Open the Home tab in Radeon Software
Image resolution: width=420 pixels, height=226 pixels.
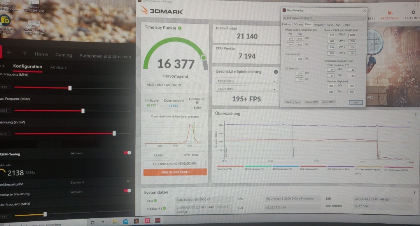[x=41, y=54]
